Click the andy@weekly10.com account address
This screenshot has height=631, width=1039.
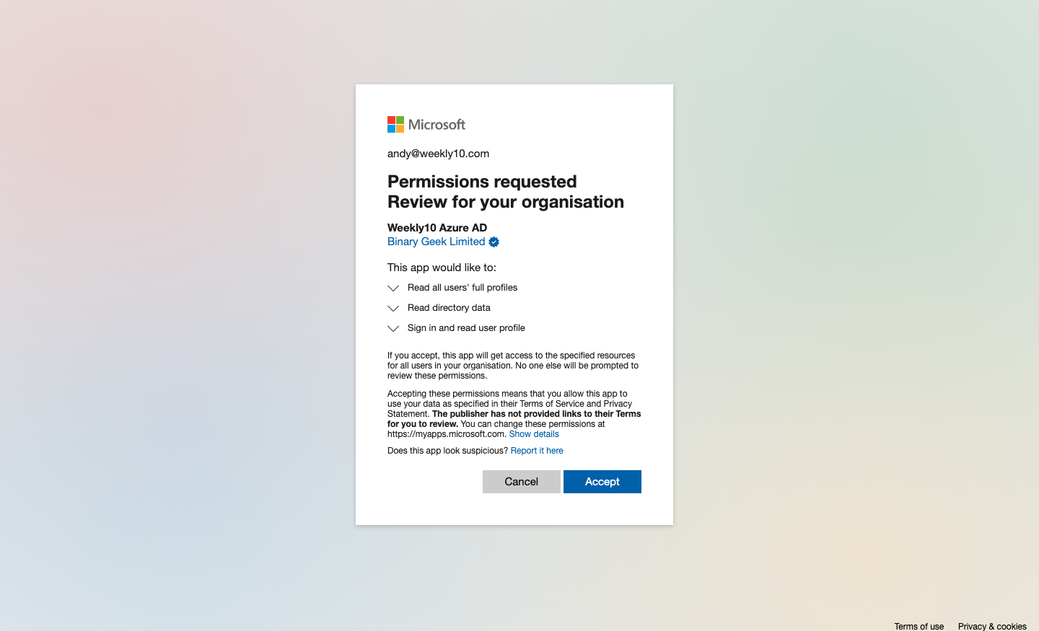(x=438, y=153)
